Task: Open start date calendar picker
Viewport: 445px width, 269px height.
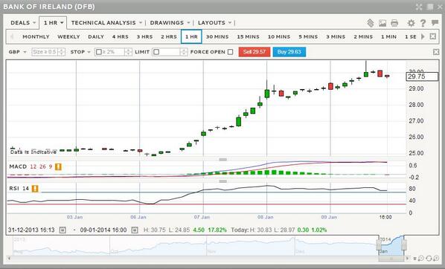Action: pyautogui.click(x=63, y=230)
